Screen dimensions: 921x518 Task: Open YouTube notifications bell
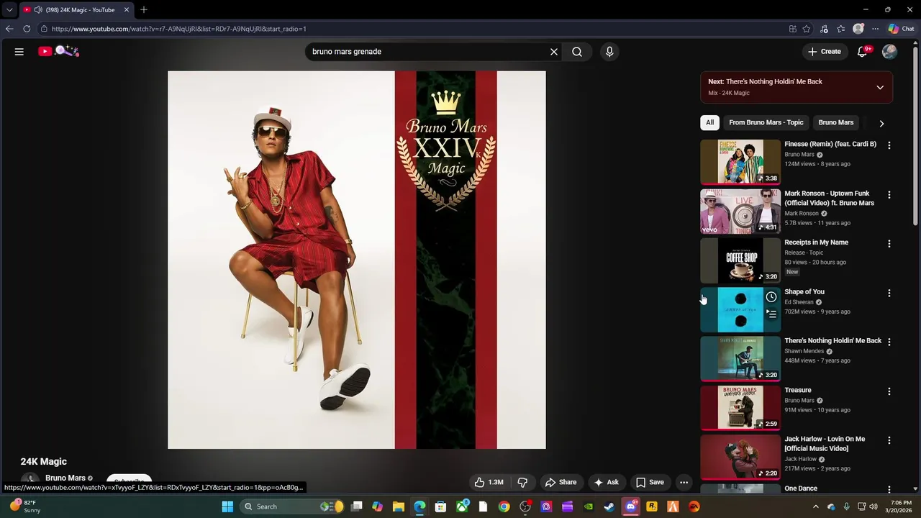point(863,52)
